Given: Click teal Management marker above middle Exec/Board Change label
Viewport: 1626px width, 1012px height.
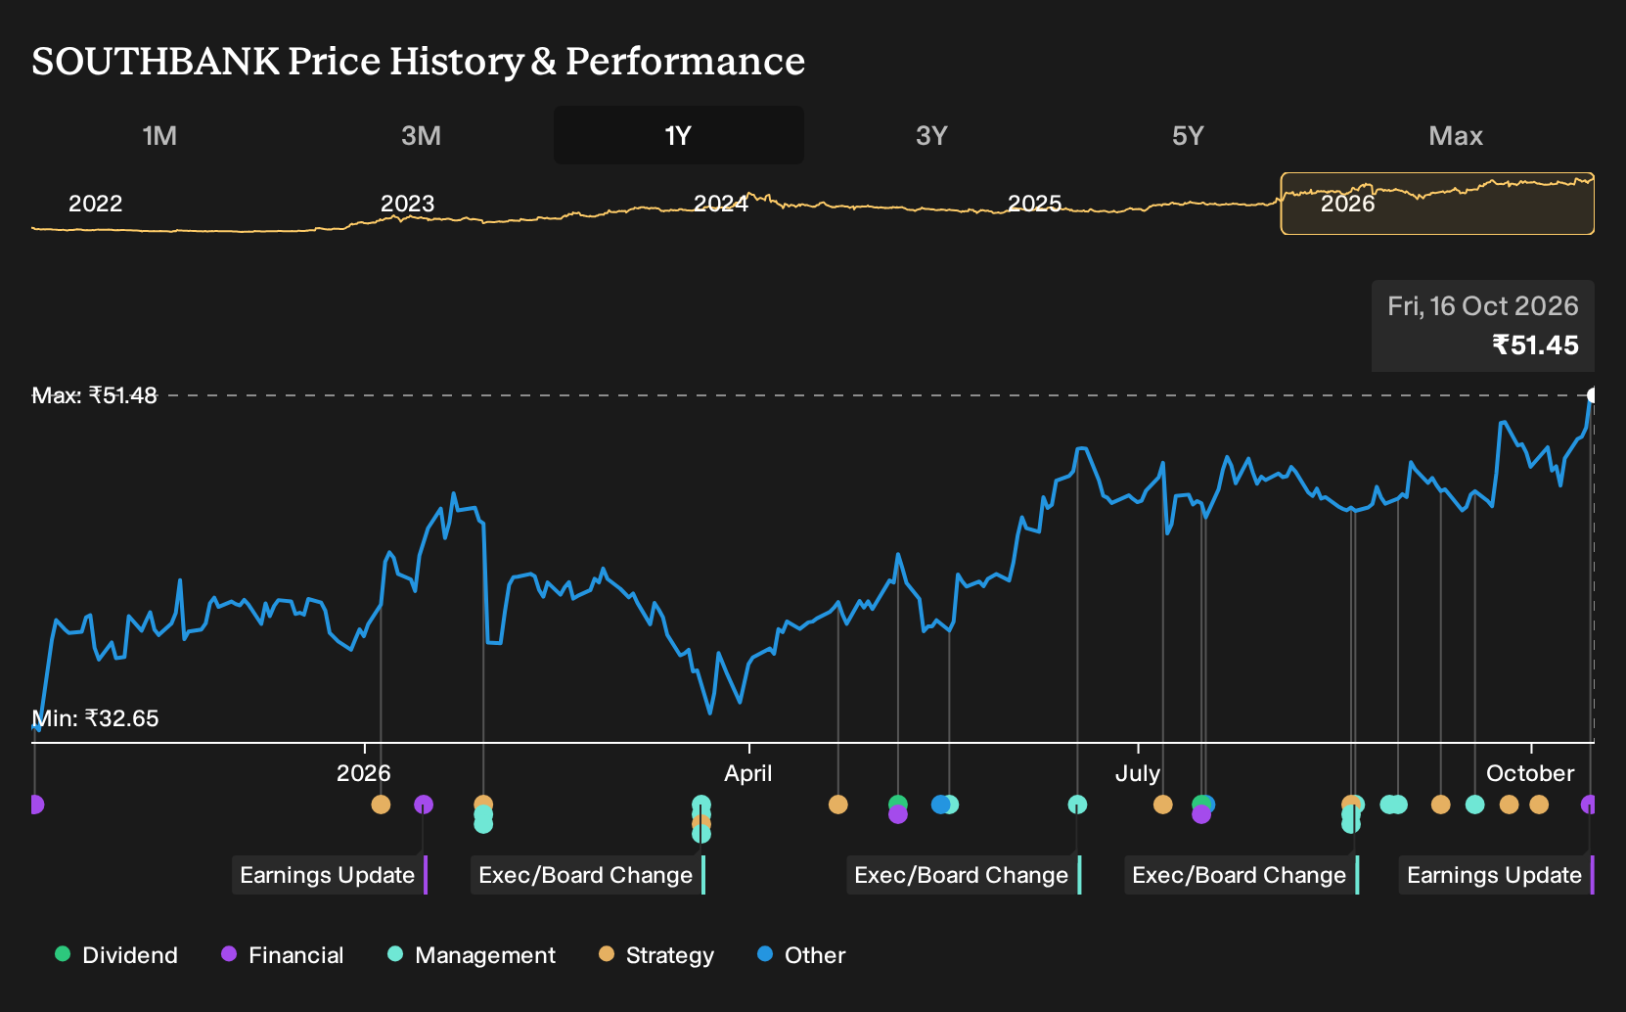Looking at the screenshot, I should coord(1077,805).
